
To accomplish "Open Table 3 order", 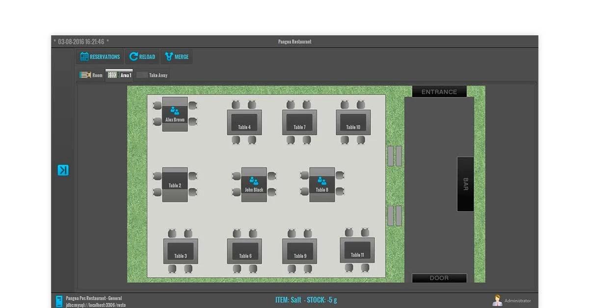I will coord(181,251).
